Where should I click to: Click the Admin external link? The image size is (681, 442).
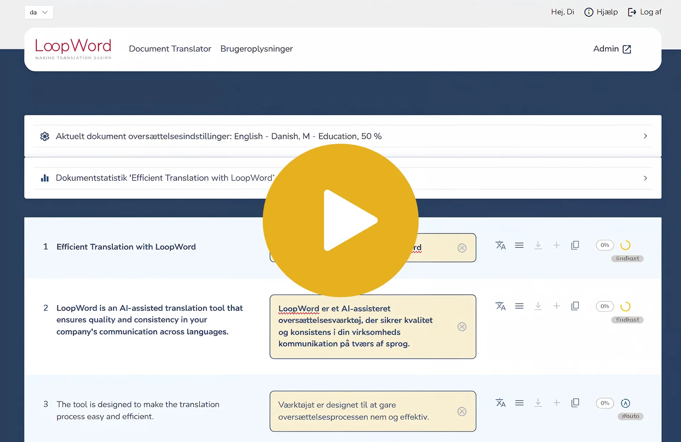point(612,49)
